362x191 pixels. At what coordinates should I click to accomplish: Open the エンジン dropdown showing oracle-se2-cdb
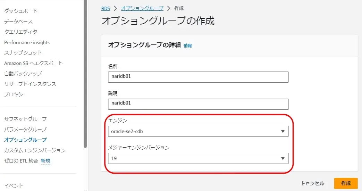tap(198, 131)
